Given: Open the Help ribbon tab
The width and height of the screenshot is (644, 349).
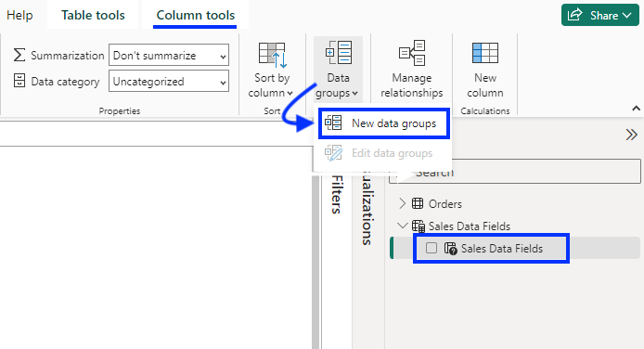Looking at the screenshot, I should click(19, 15).
